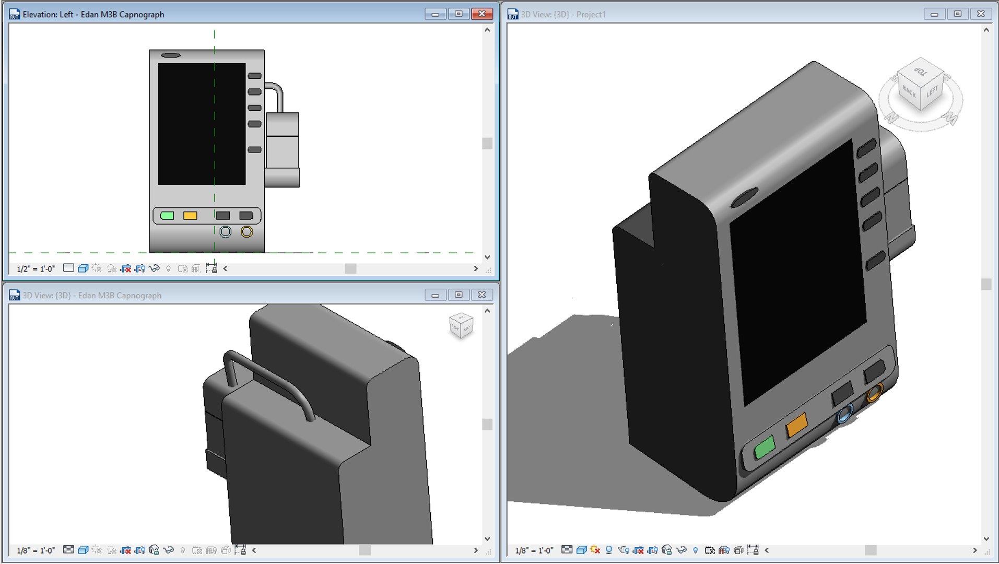Click BACK face of Project1 ViewCube
The width and height of the screenshot is (999, 564).
[909, 92]
